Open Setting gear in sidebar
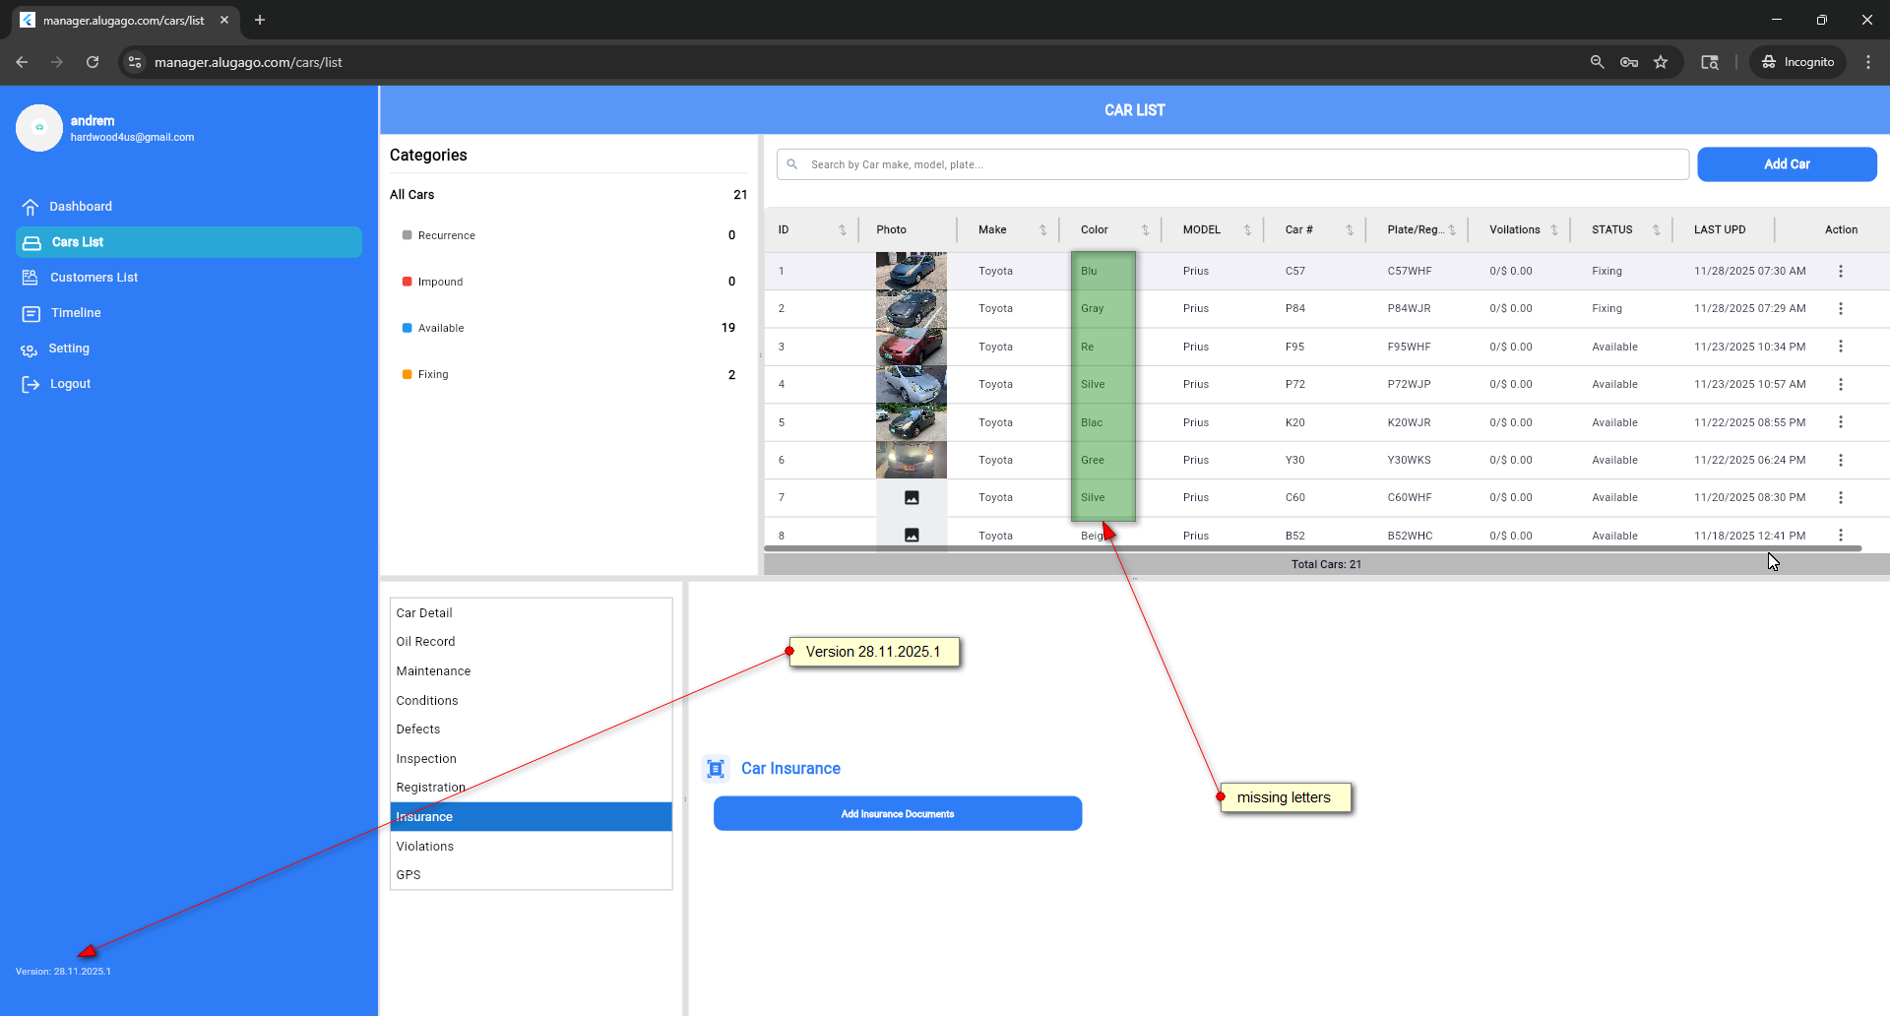Viewport: 1890px width, 1016px height. pyautogui.click(x=30, y=349)
